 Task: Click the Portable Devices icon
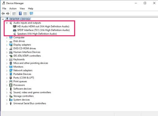pos(11,74)
